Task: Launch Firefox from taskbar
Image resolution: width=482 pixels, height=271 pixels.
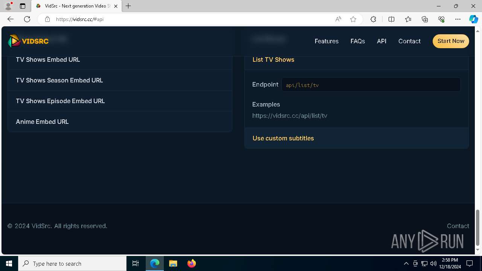Action: pos(191,263)
